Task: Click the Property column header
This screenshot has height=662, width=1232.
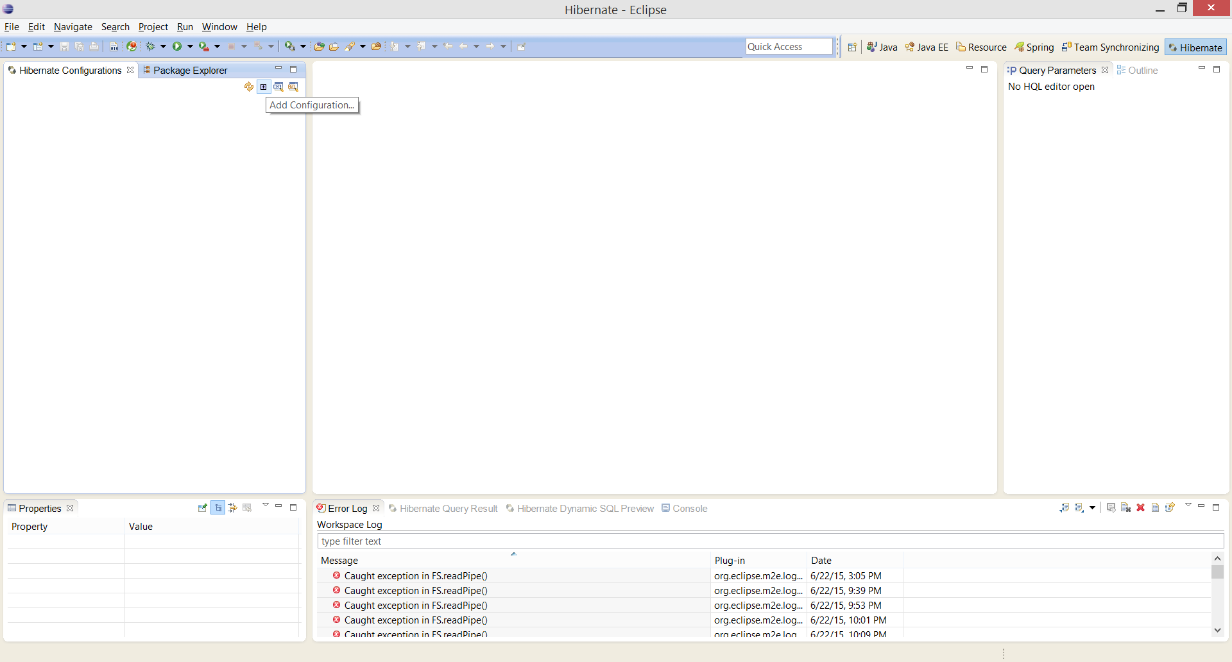Action: [65, 526]
